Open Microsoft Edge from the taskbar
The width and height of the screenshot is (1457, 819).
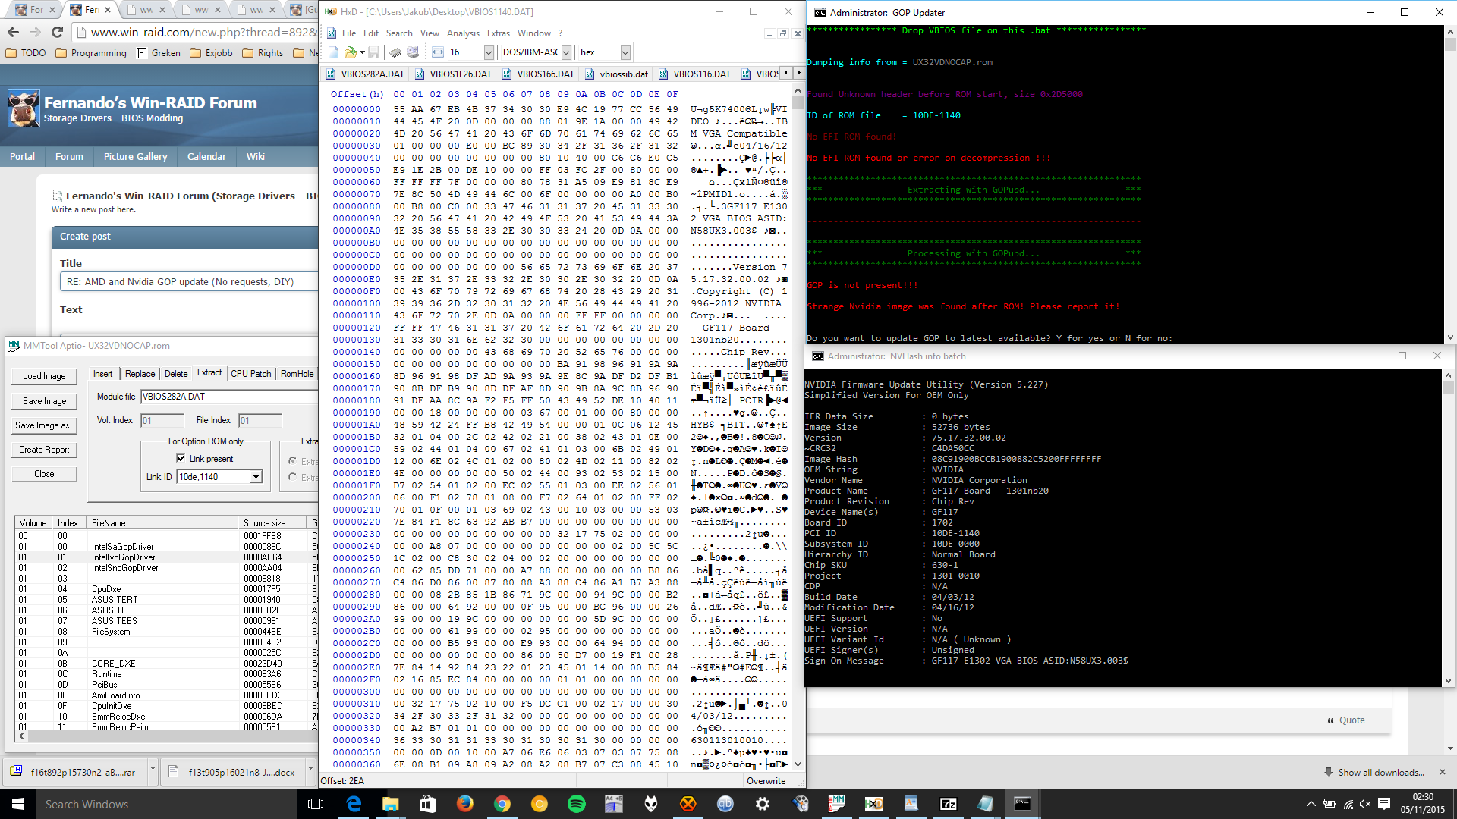pyautogui.click(x=354, y=804)
